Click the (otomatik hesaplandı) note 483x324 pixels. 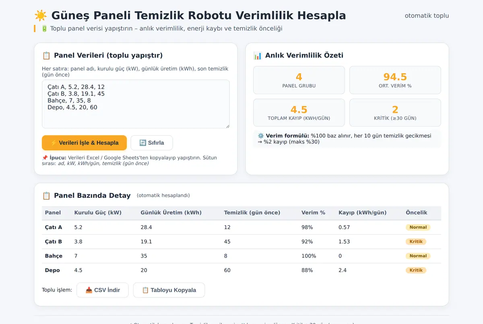tap(163, 196)
